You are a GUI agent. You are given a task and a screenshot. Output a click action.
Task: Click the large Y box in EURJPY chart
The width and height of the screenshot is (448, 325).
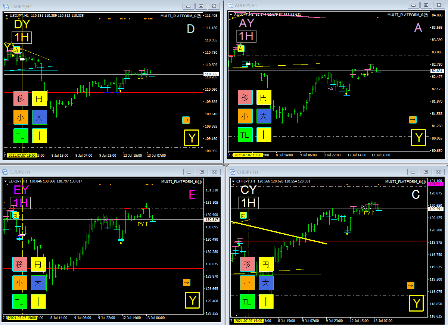tap(192, 300)
